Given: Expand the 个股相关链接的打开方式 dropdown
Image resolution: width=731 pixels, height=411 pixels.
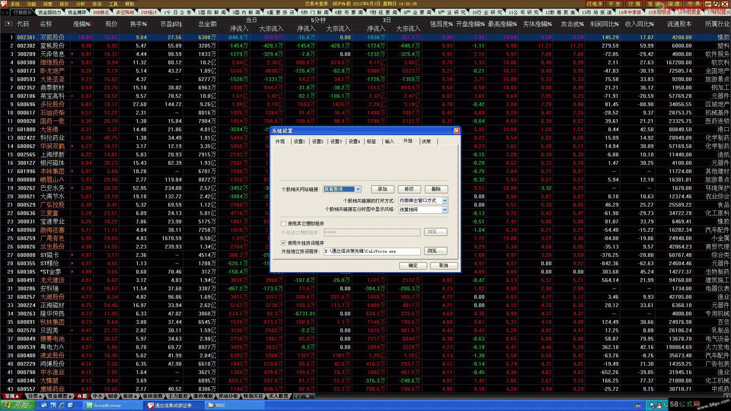Looking at the screenshot, I should coord(445,201).
